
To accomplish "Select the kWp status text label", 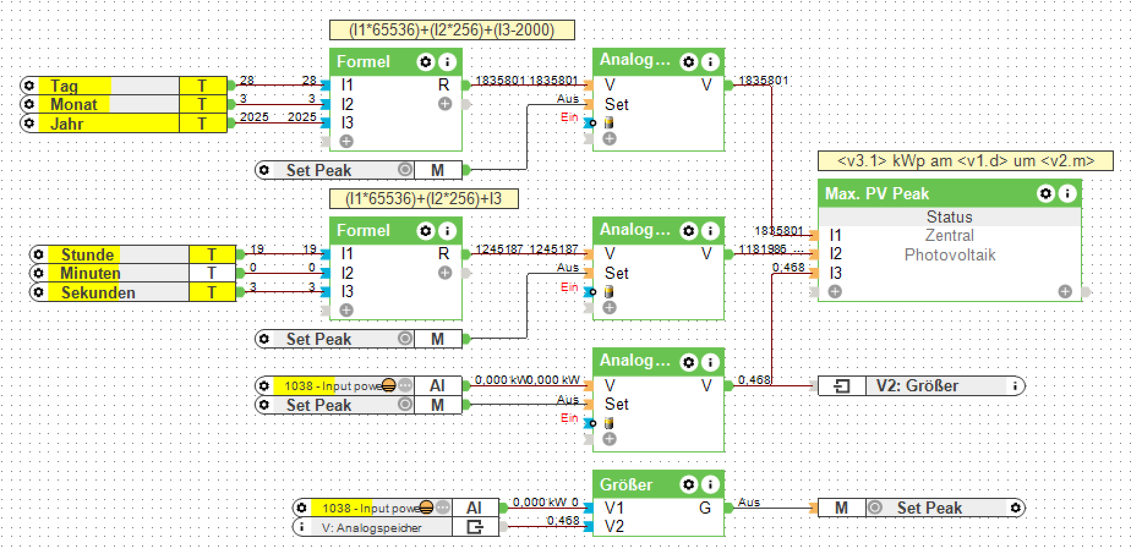I will point(965,161).
